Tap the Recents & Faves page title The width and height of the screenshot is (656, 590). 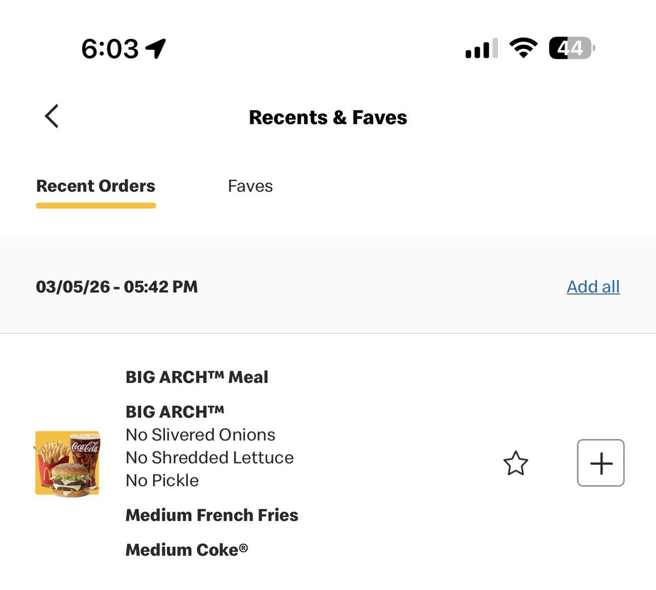tap(328, 117)
